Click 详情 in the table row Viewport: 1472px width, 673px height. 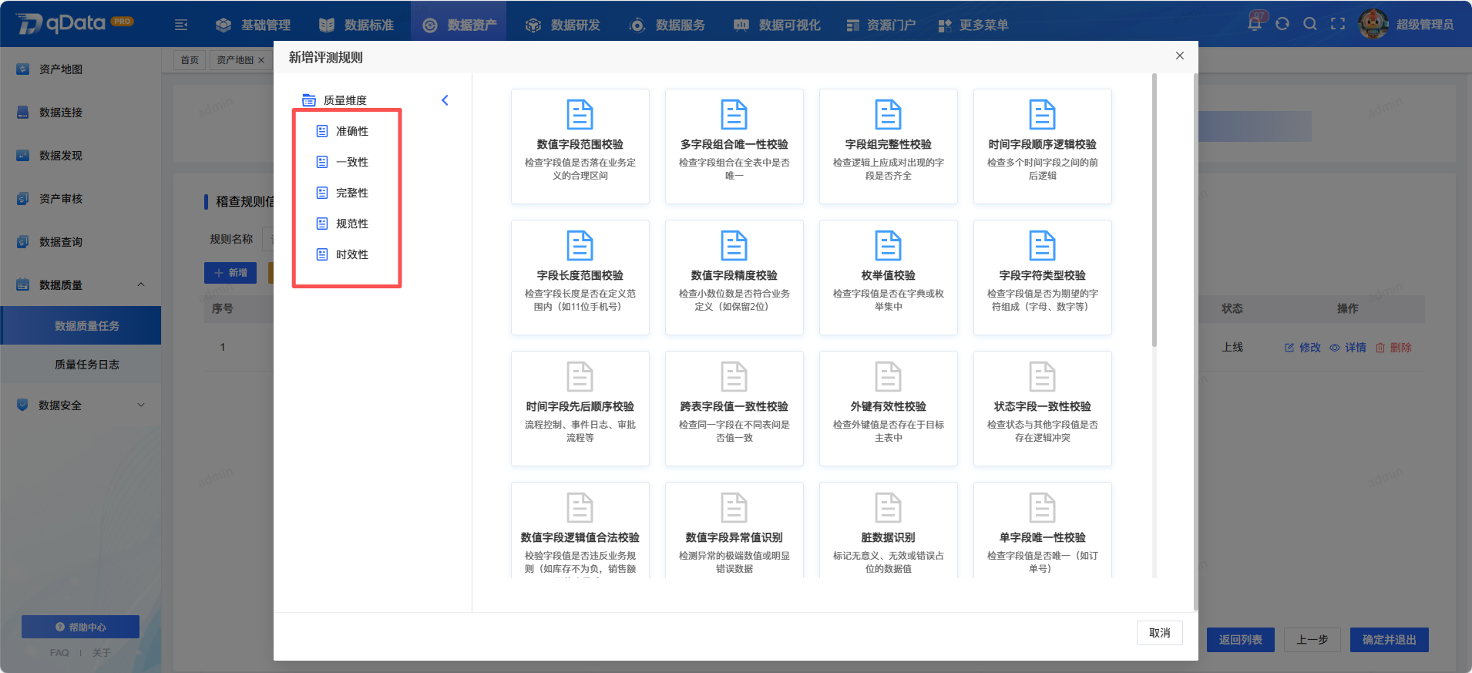1348,348
